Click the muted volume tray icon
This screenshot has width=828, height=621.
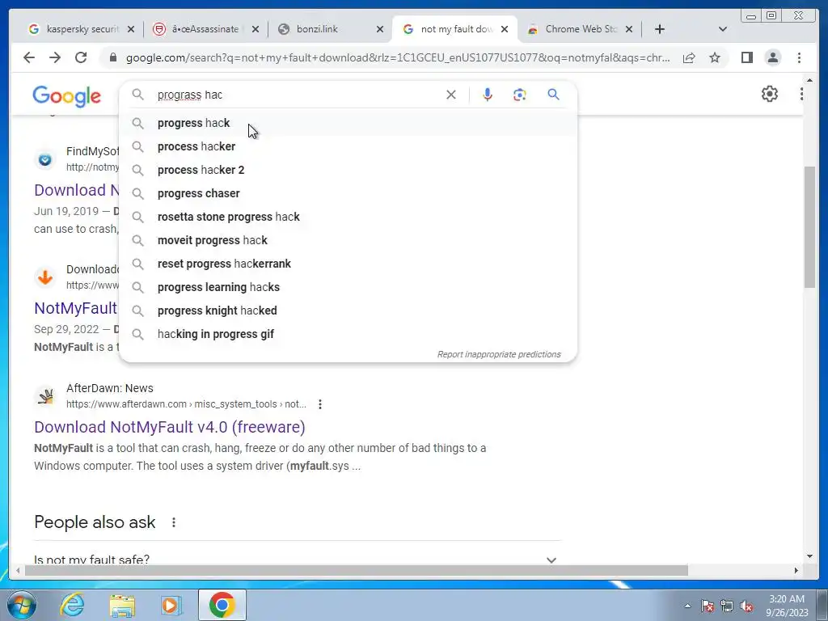(746, 606)
